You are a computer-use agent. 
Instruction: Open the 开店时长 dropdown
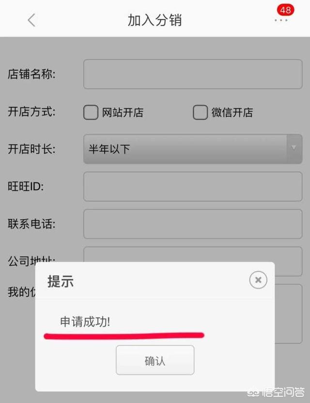[193, 149]
